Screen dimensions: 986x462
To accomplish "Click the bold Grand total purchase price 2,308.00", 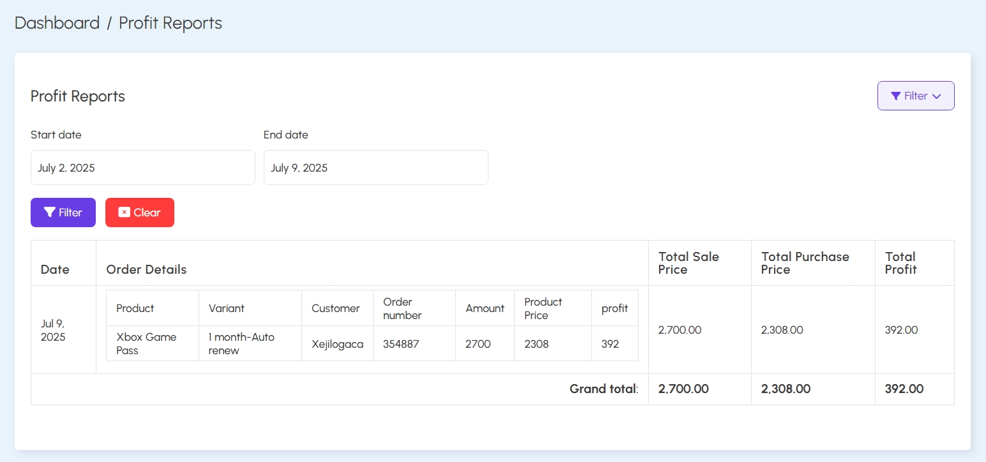I will 786,389.
